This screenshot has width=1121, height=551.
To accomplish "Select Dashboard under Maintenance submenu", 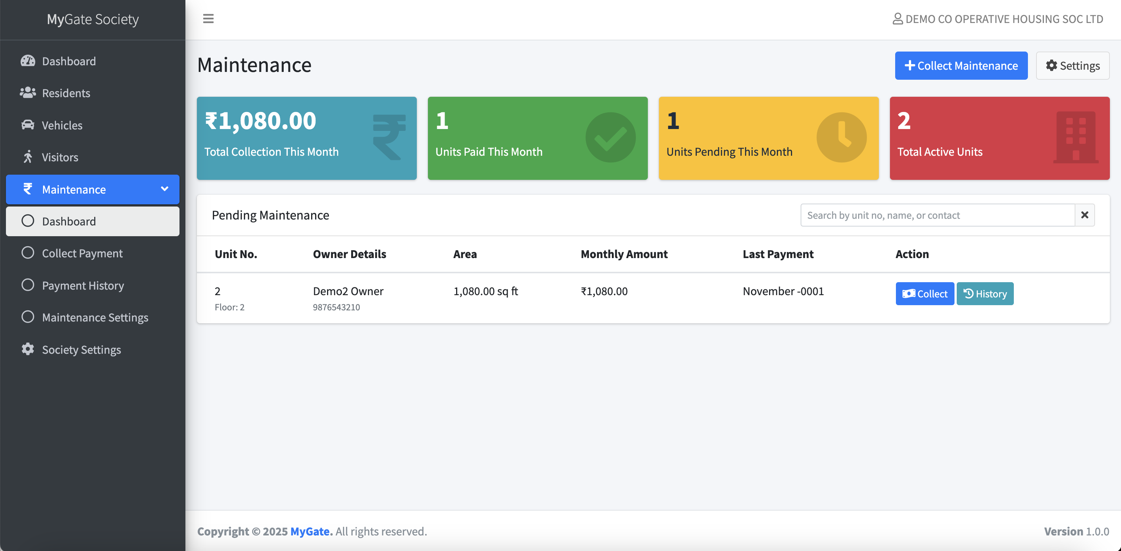I will pos(93,221).
